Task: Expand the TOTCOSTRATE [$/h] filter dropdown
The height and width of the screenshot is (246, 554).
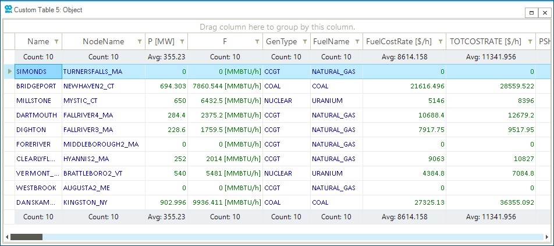Action: (530, 42)
